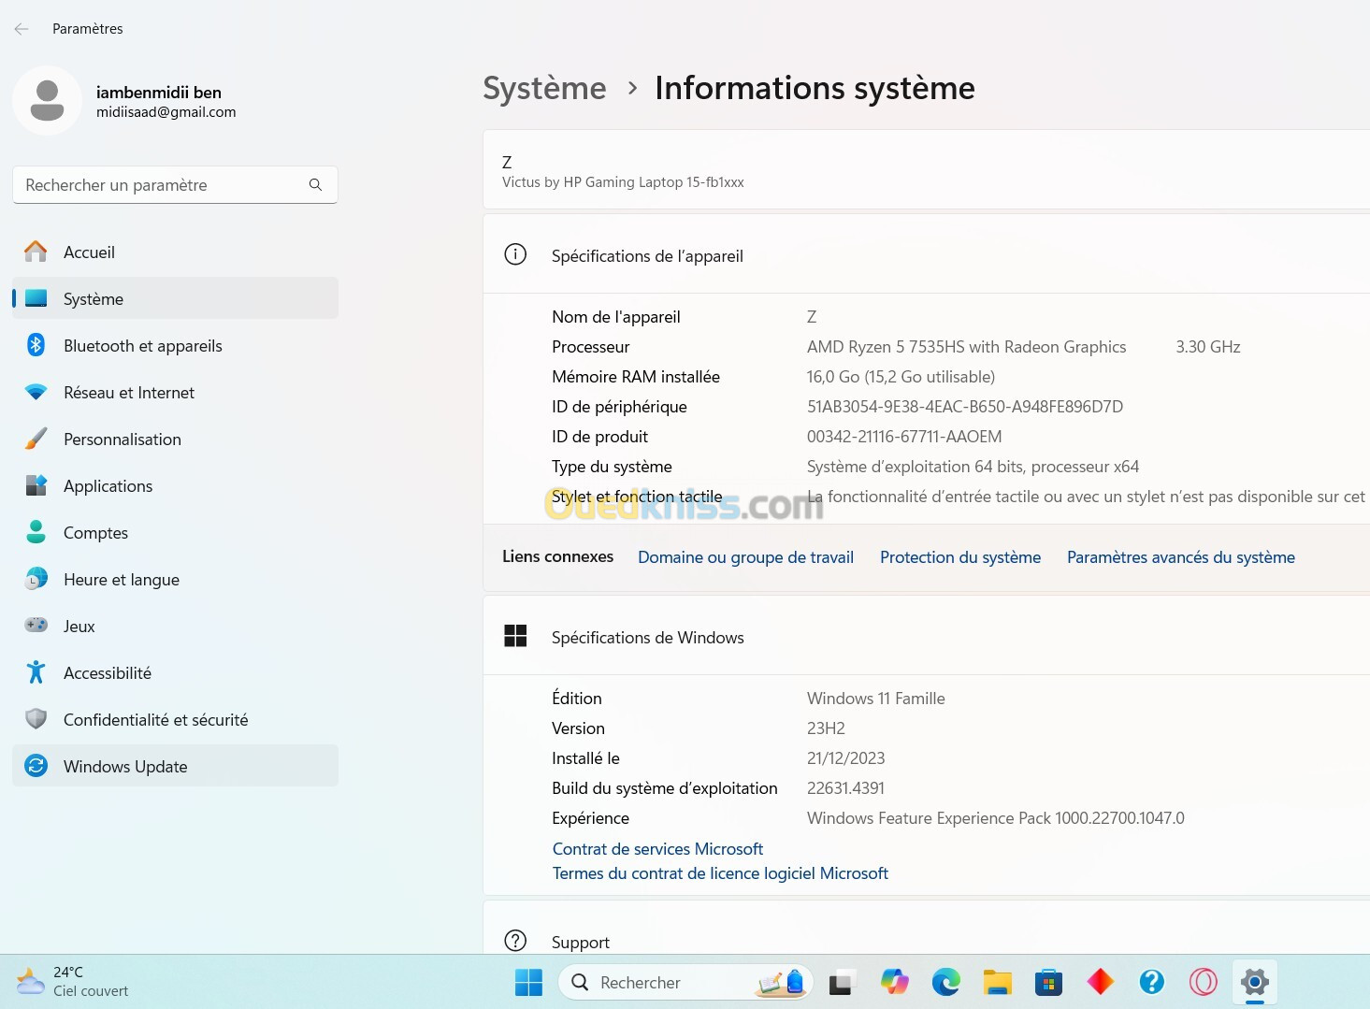Screen dimensions: 1370x1009
Task: Click the Réseau et Internet wifi icon
Action: (36, 392)
